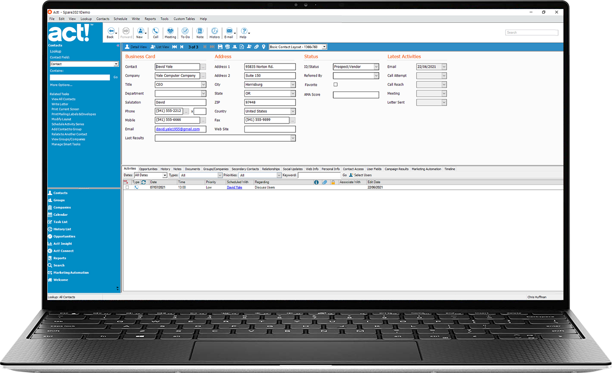
Task: Click the Web Site input field
Action: 270,129
